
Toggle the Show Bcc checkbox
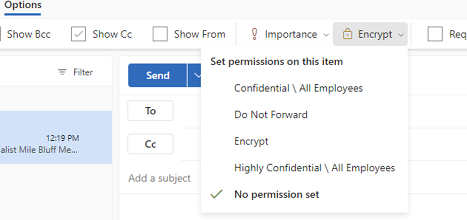(2, 35)
